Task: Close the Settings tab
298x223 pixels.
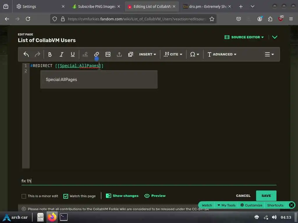Action: point(63,6)
